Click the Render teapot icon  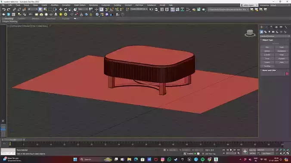pyautogui.click(x=204, y=9)
